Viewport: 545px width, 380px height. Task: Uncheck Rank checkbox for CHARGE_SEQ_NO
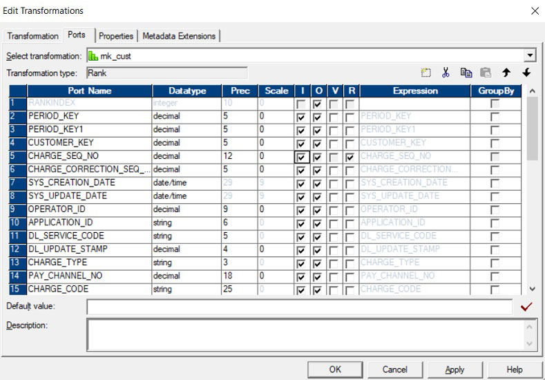coord(350,157)
